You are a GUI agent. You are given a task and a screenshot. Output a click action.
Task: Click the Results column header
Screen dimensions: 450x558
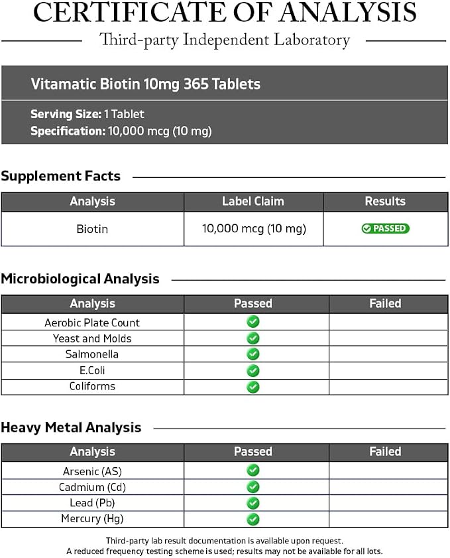point(385,202)
